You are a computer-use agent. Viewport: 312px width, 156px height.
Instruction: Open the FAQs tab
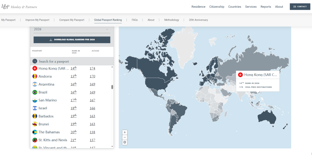coord(135,20)
